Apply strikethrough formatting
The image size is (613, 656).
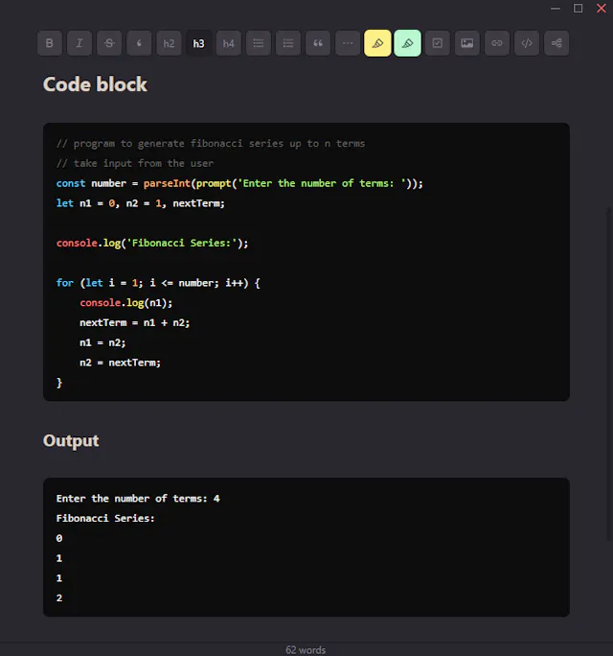point(109,43)
